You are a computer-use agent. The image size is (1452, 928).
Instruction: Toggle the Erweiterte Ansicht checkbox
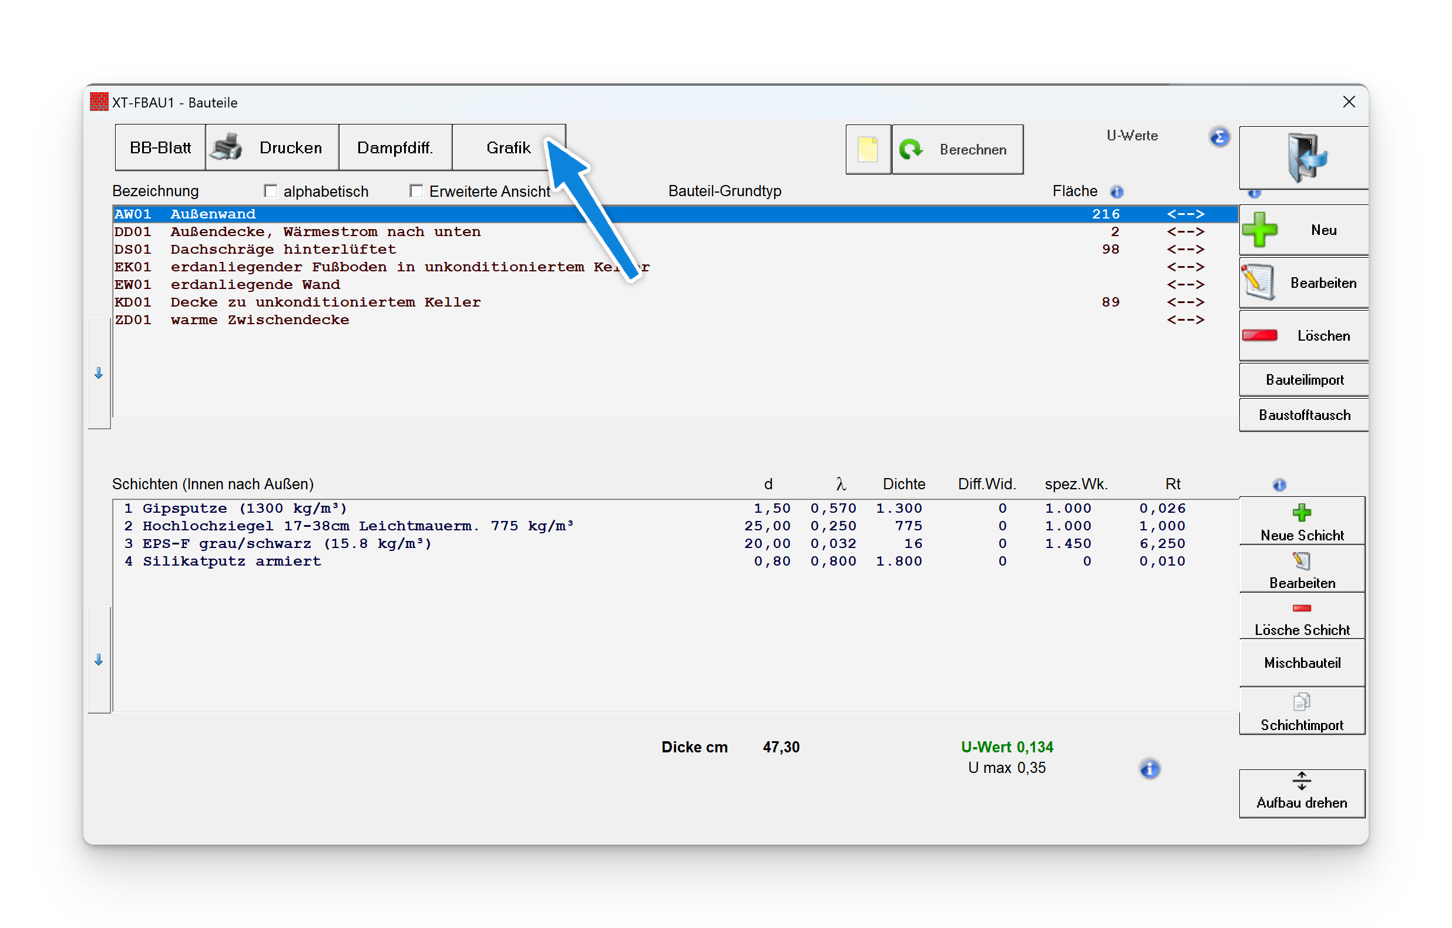[416, 191]
